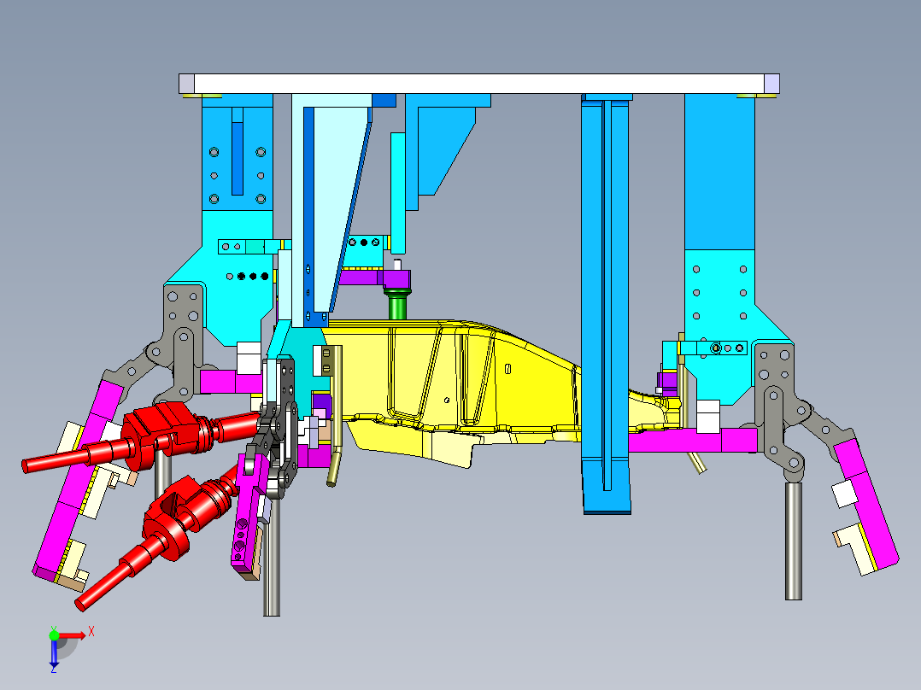Click the blue Z axis arrow of the triad
This screenshot has width=921, height=690.
[x=54, y=653]
